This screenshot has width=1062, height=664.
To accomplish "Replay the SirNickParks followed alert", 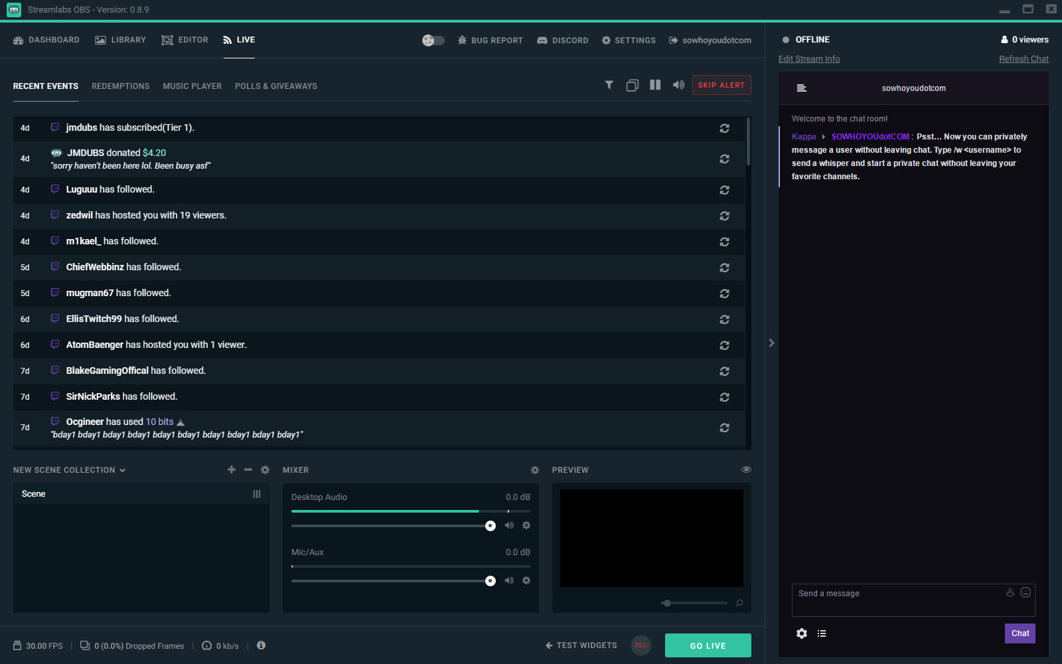I will point(725,397).
